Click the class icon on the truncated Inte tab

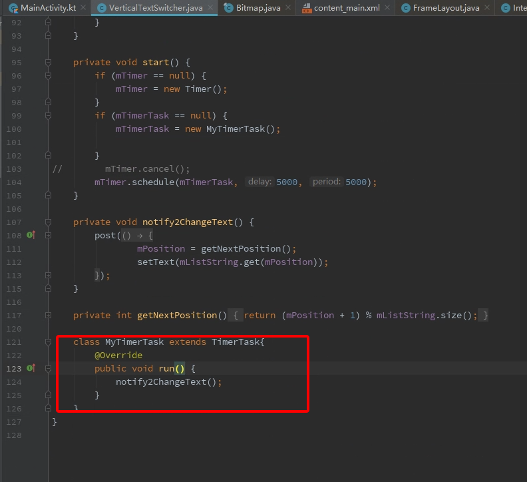click(x=506, y=8)
